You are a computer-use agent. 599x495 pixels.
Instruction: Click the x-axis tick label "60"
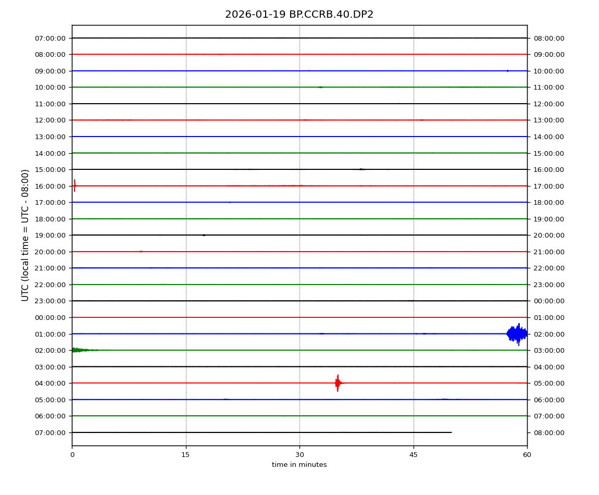click(527, 455)
